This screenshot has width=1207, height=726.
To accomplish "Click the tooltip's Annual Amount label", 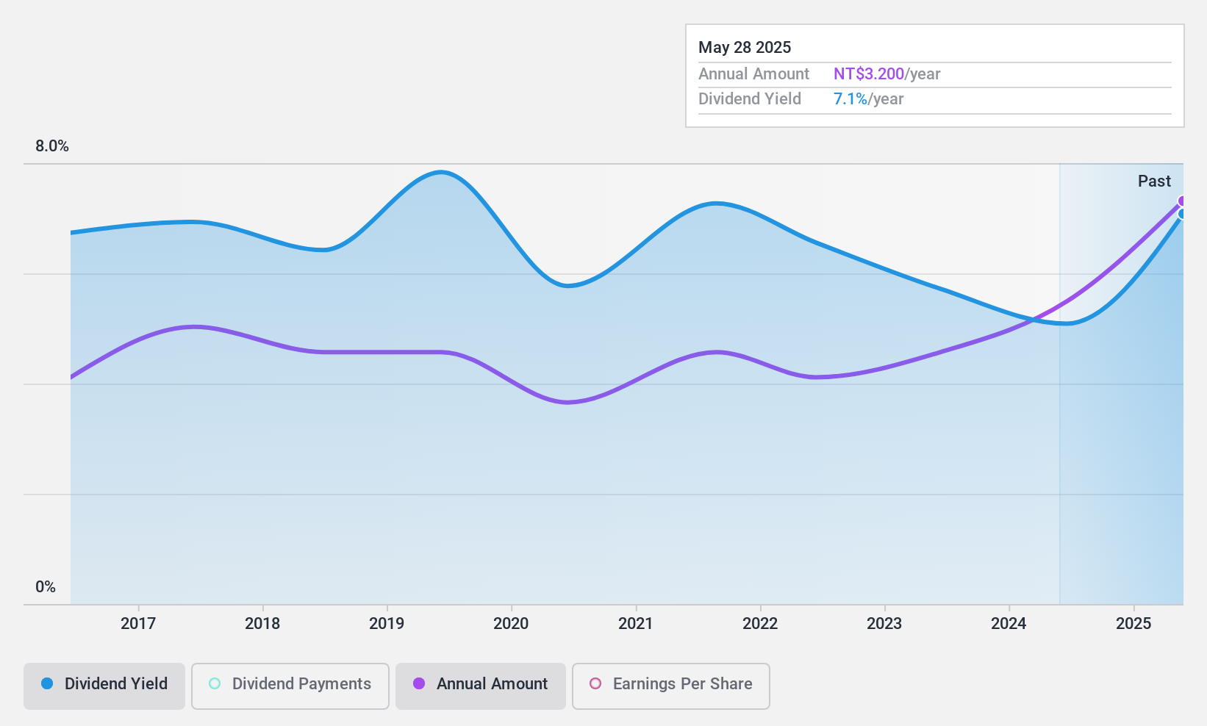I will click(x=753, y=74).
